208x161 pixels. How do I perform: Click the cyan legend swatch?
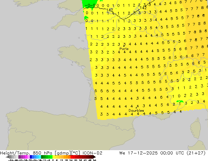(x=40, y=157)
